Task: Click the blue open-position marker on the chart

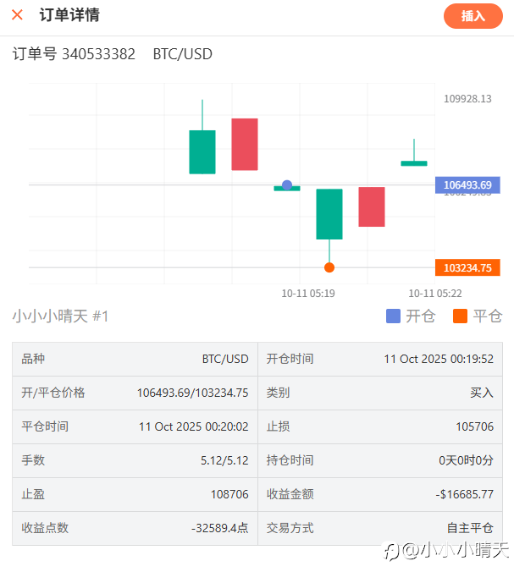Action: [x=287, y=184]
